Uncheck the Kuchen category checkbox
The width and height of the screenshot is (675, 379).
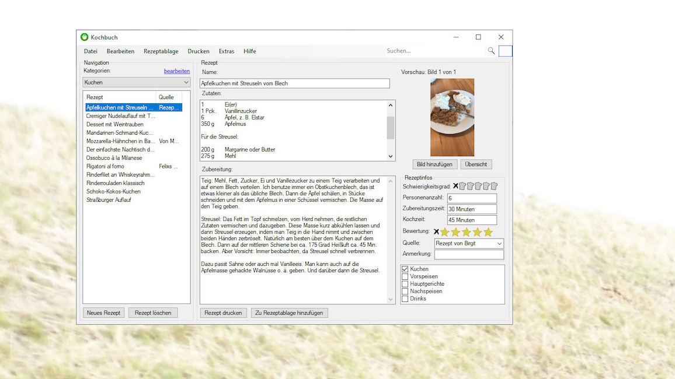click(405, 269)
